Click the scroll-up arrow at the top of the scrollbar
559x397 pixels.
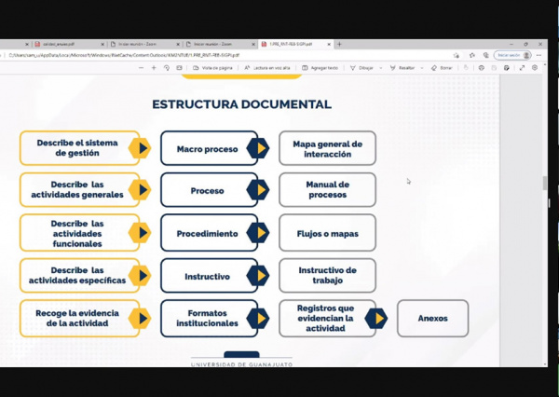click(x=544, y=65)
